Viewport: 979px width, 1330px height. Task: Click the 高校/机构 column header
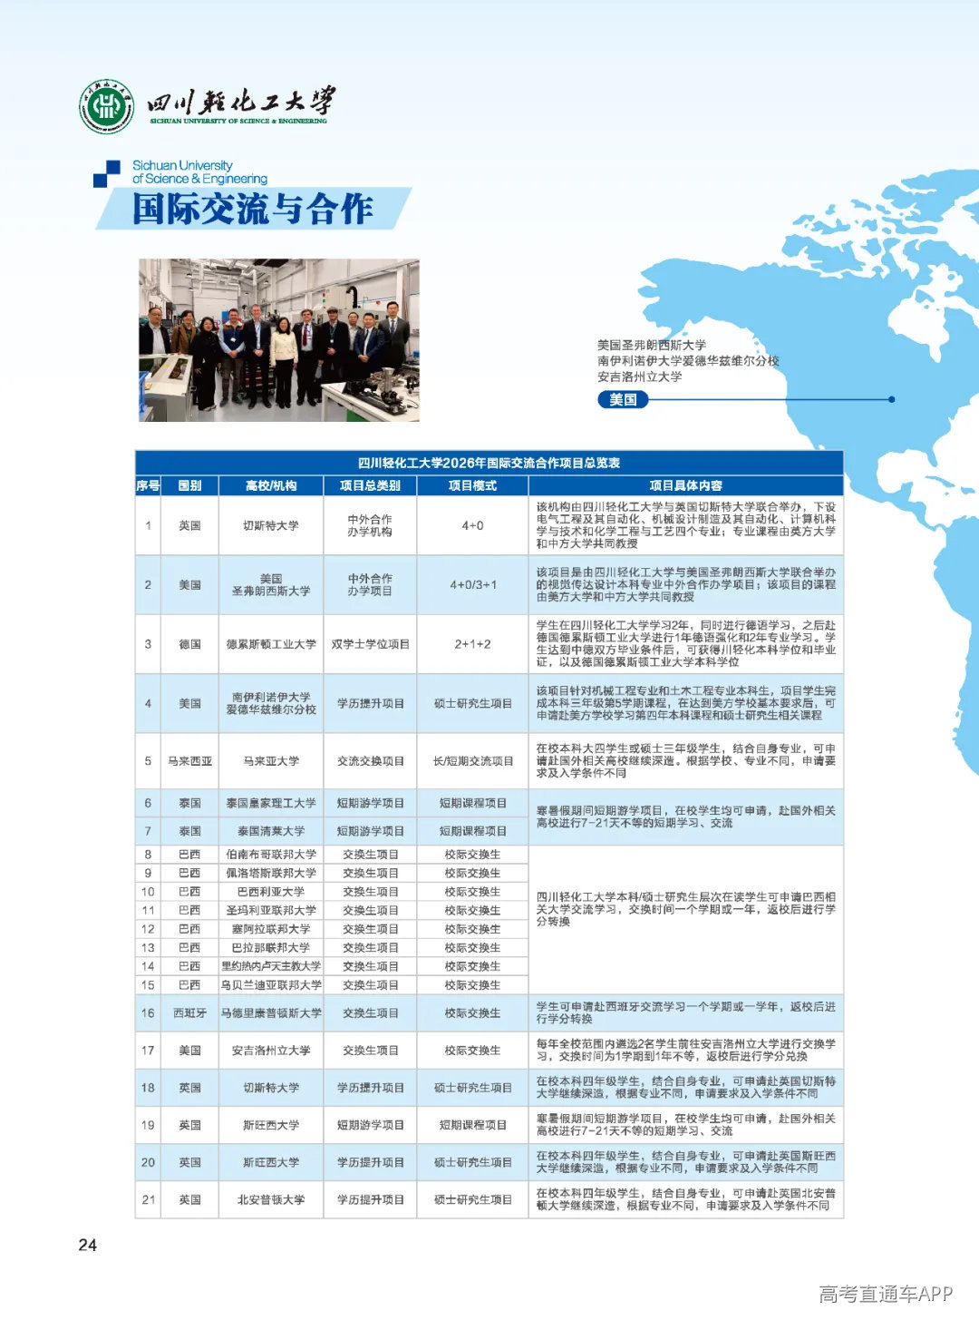pos(271,485)
